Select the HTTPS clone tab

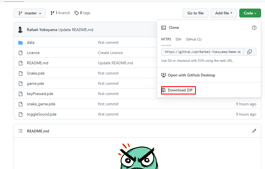click(x=166, y=39)
